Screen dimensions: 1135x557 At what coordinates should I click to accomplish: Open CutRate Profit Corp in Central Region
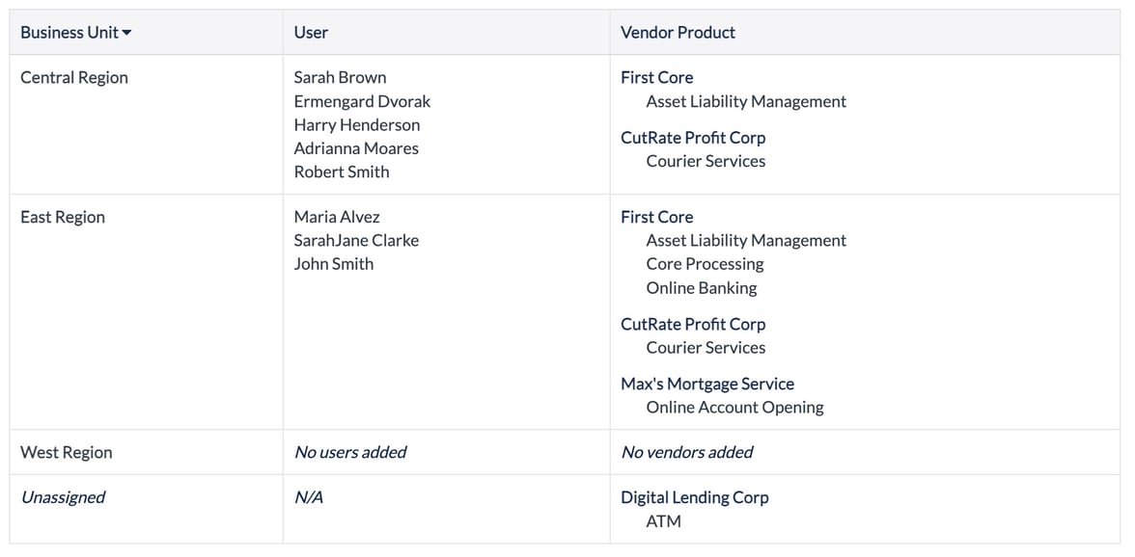693,138
